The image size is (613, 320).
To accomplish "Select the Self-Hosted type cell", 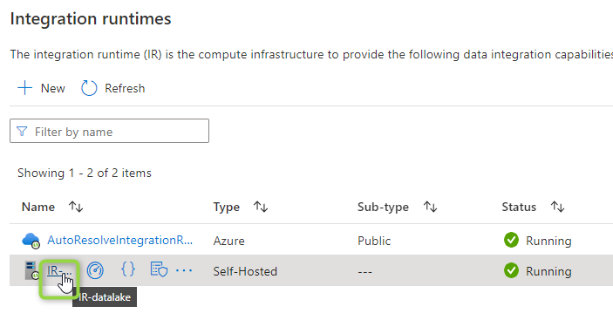I will (x=245, y=271).
